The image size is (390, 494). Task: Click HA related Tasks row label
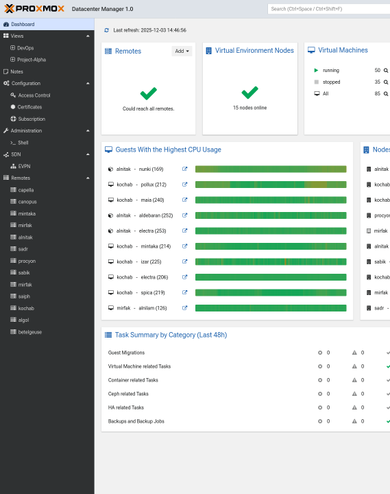point(126,408)
